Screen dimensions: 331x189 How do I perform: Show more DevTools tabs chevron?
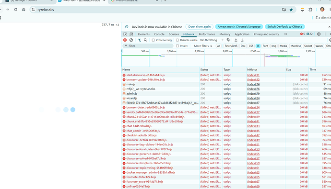click(285, 34)
